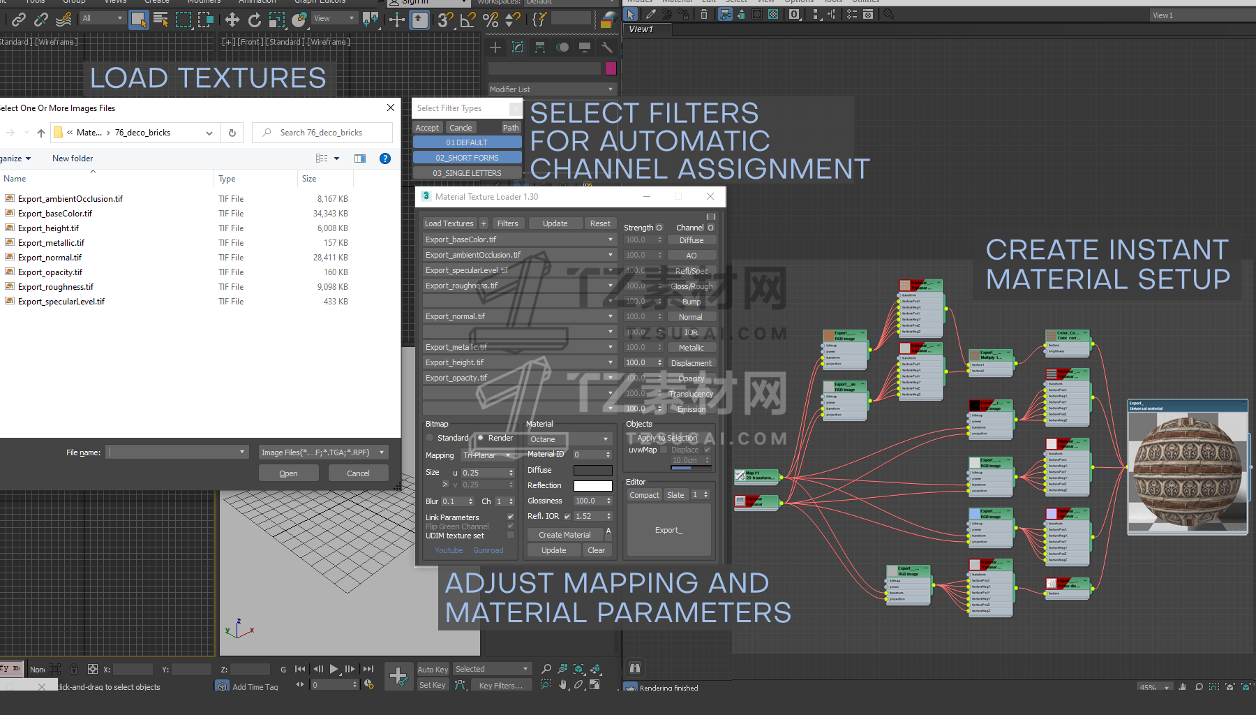1256x715 pixels.
Task: Toggle the Link Parameters checkbox
Action: click(511, 517)
